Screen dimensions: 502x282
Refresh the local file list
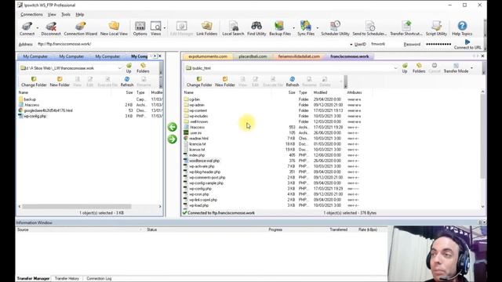click(x=127, y=81)
